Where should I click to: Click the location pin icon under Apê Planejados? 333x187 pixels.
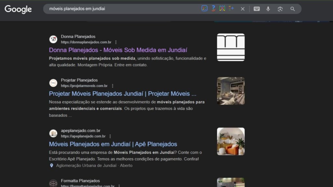[51, 166]
